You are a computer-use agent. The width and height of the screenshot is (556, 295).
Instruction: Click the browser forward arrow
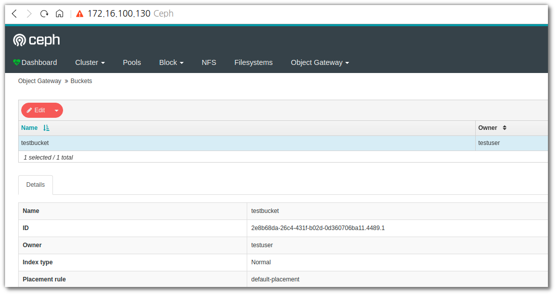[x=29, y=14]
